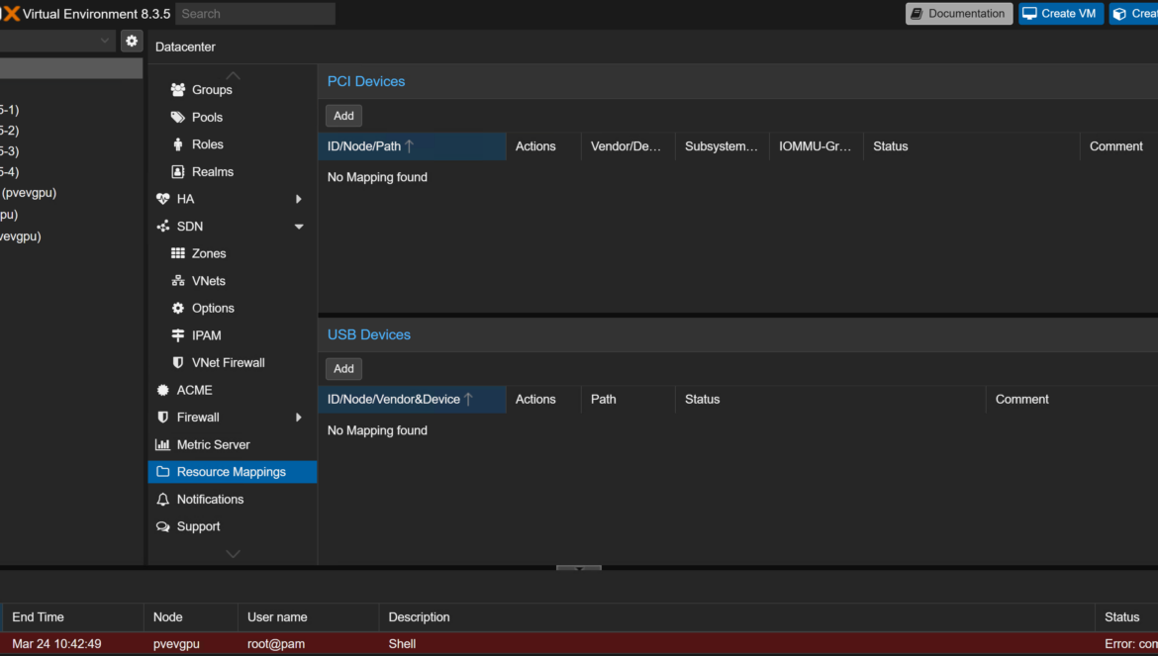This screenshot has height=656, width=1158.
Task: Click the book icon on Documentation button
Action: [917, 14]
